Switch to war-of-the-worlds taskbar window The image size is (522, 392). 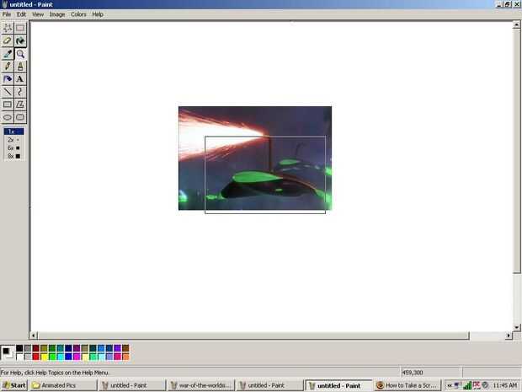tap(201, 385)
